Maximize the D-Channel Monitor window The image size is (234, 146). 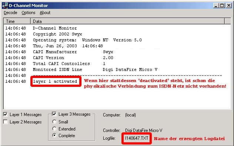click(x=222, y=6)
